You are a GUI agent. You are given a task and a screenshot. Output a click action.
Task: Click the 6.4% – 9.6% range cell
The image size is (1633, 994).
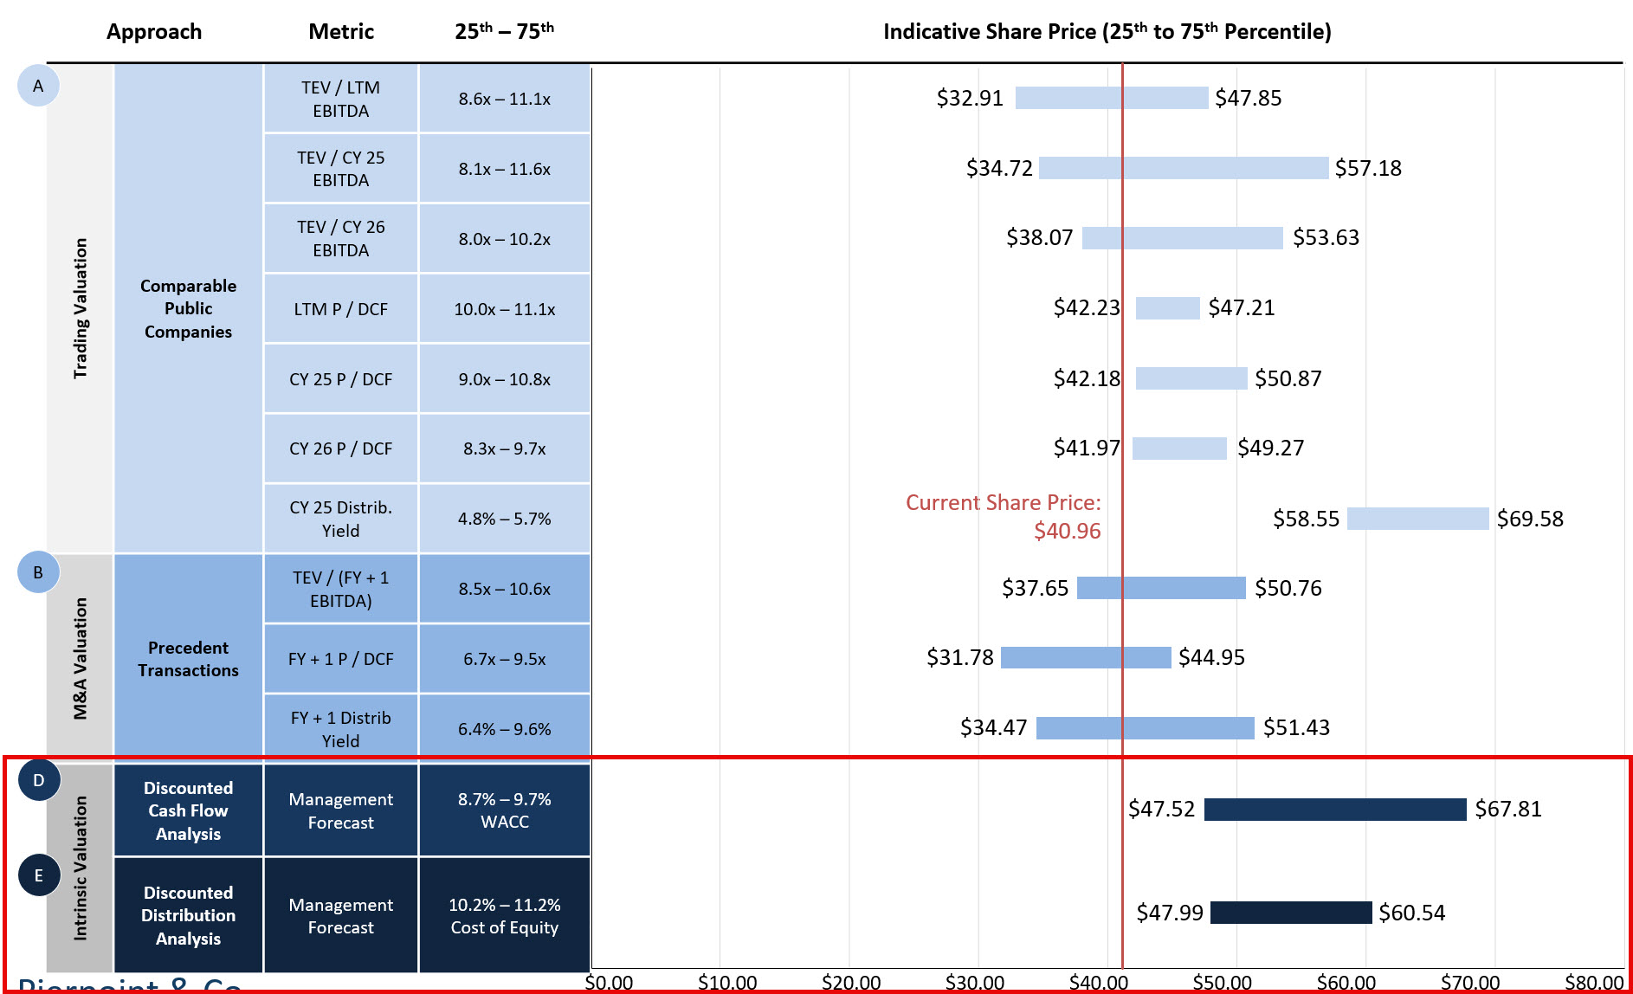[x=505, y=729]
